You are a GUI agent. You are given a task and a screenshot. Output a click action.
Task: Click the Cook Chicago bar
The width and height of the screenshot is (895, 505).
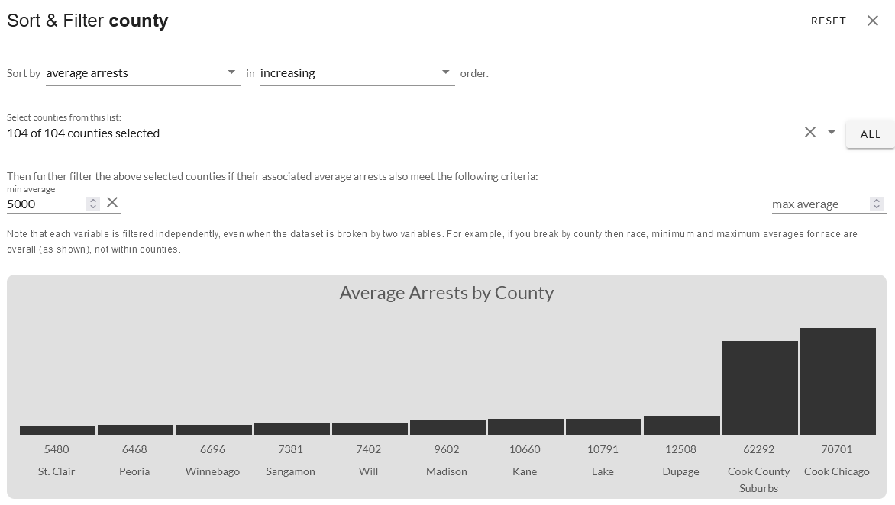click(838, 381)
